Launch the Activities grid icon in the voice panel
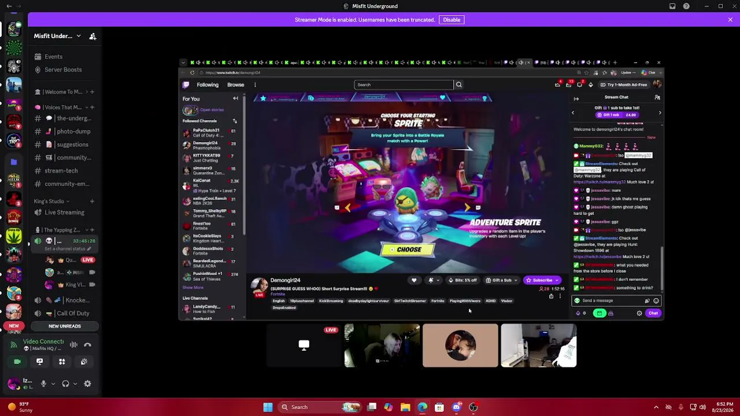 [62, 362]
